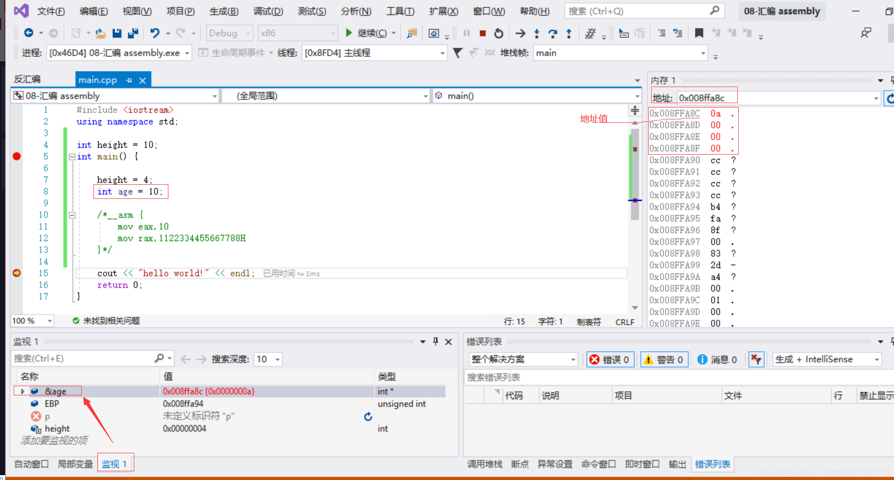Click the live share feedback icon
Viewport: 894px width, 480px height.
point(866,33)
